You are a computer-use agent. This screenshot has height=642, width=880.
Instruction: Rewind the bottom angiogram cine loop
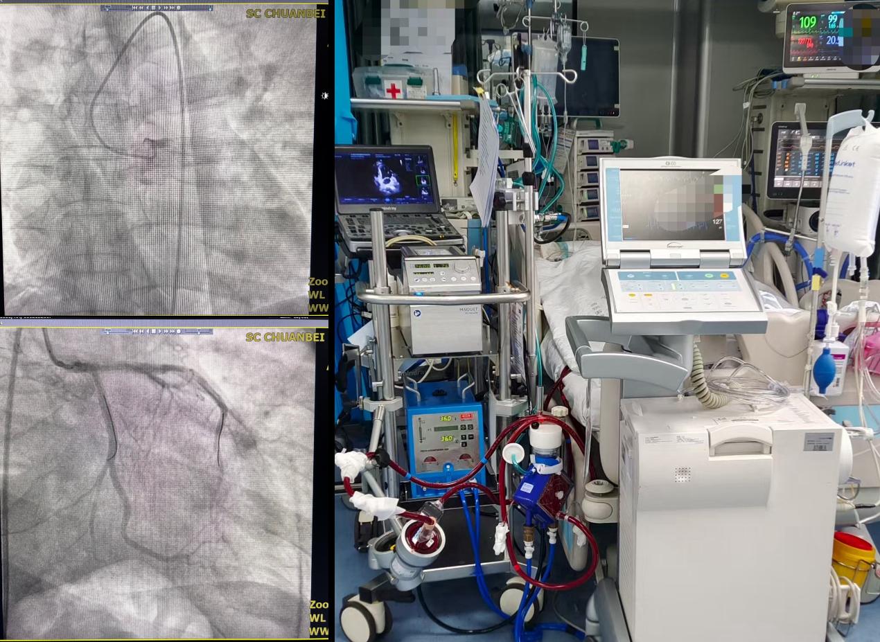[141, 331]
